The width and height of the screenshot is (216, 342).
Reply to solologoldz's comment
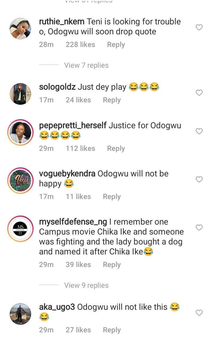(x=112, y=100)
